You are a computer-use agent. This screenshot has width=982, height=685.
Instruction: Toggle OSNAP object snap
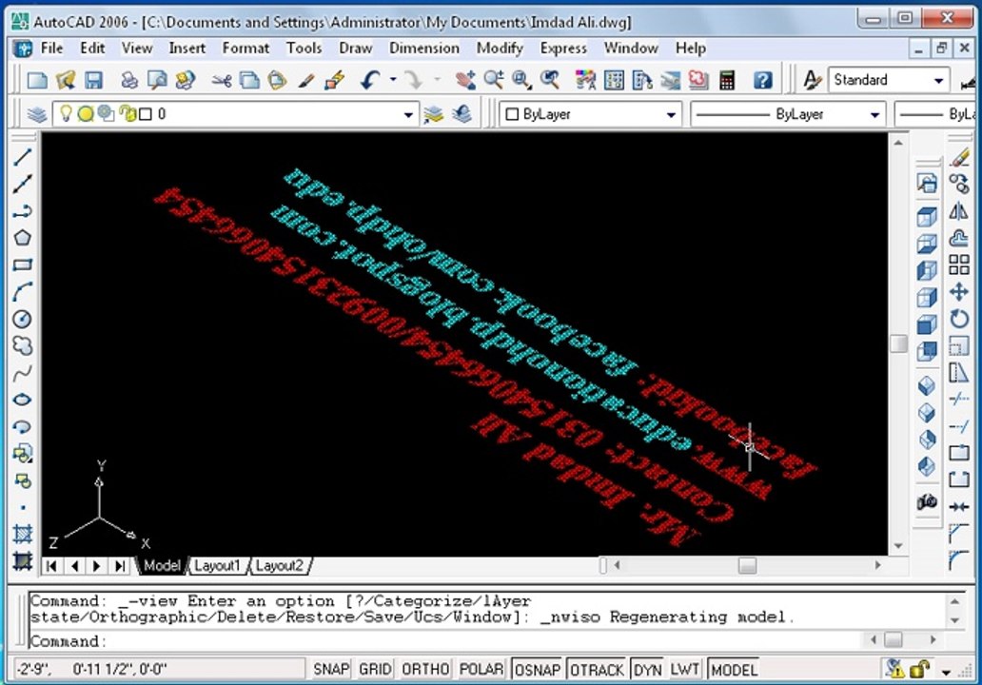(538, 670)
